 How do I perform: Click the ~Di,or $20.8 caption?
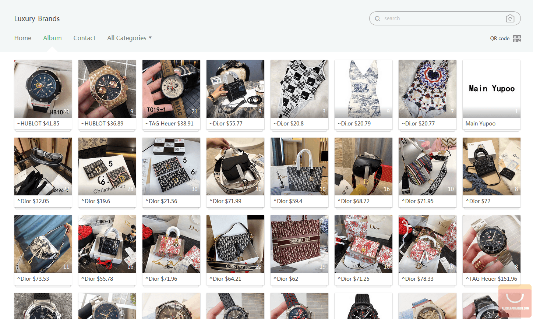coord(289,124)
